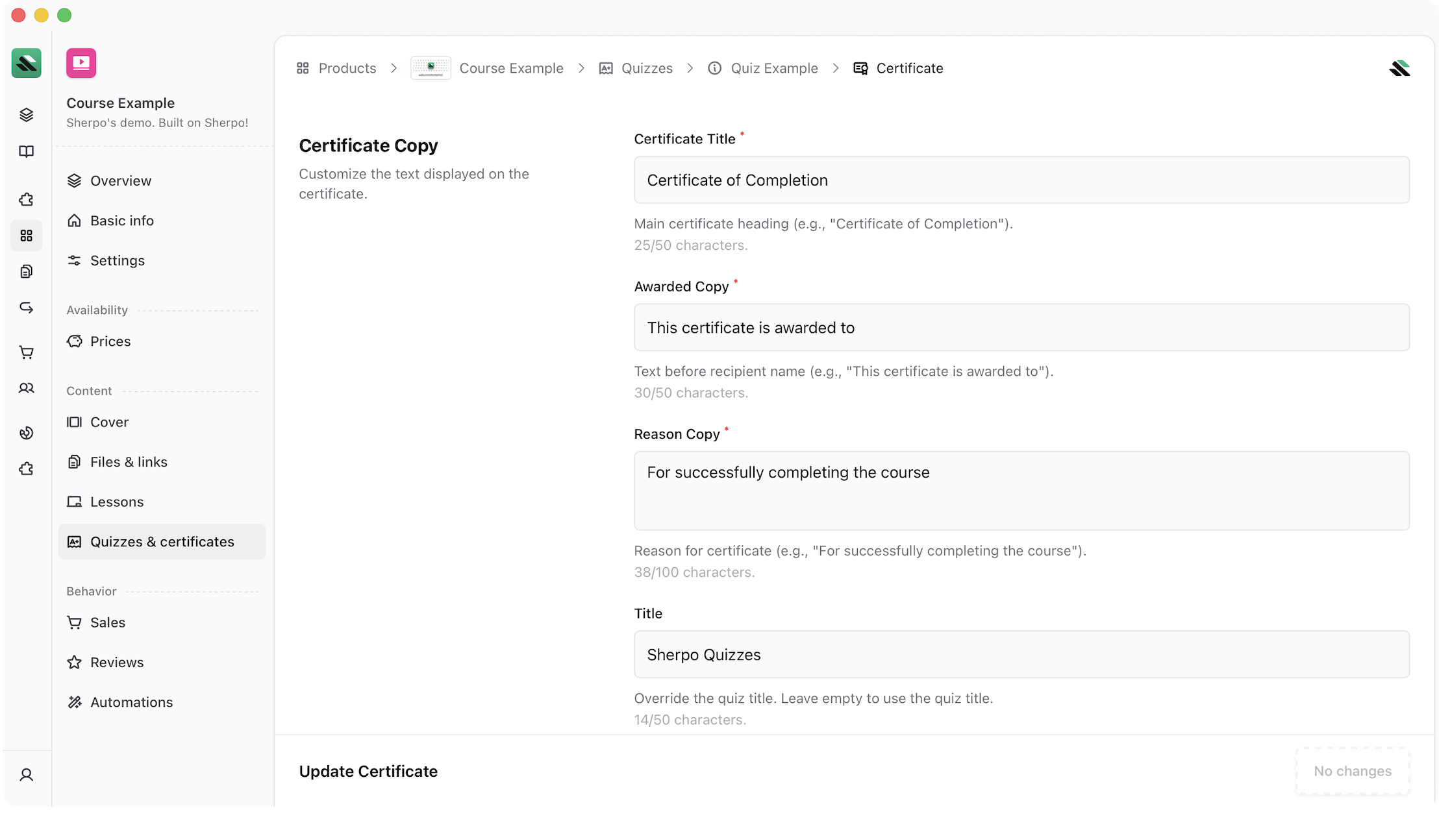Click the Sherpo logo icon in top-left sidebar

(x=26, y=63)
